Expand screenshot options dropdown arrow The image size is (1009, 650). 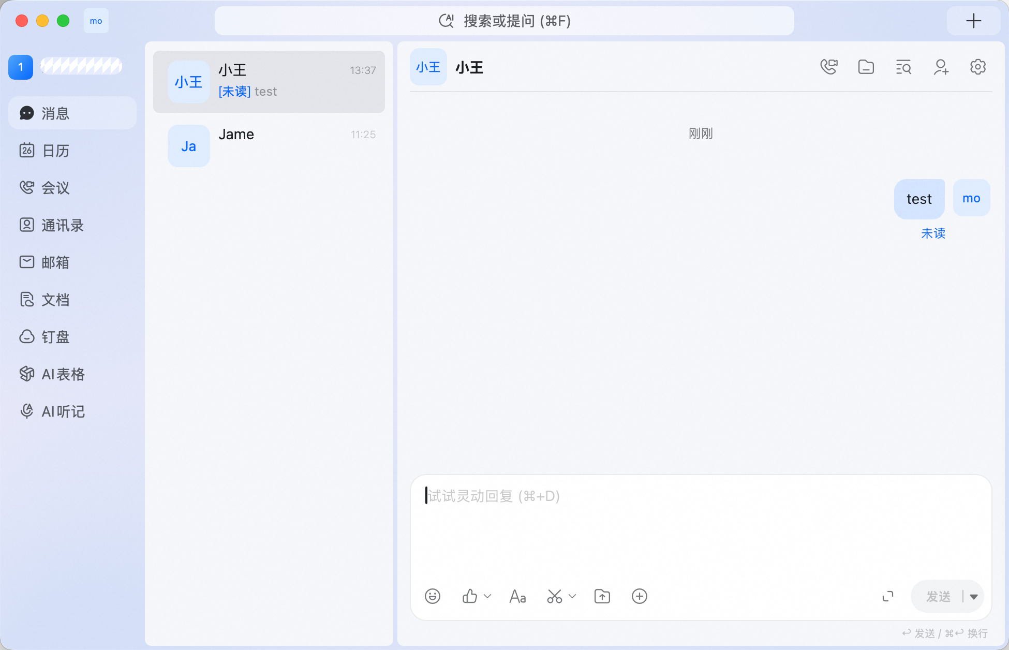tap(572, 596)
